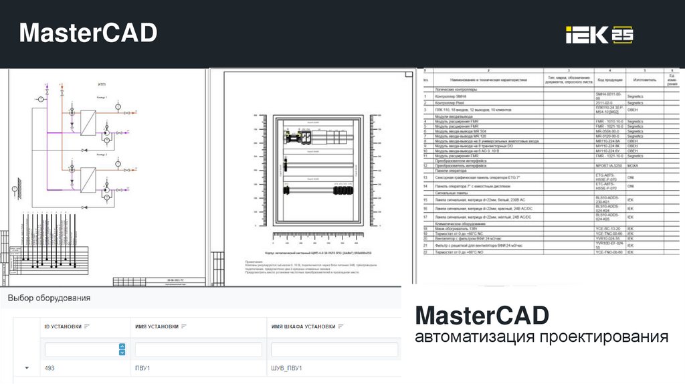Select the Мини-обогреватель 13Вт specification row
Screen dimensions: 685x384
pos(551,229)
